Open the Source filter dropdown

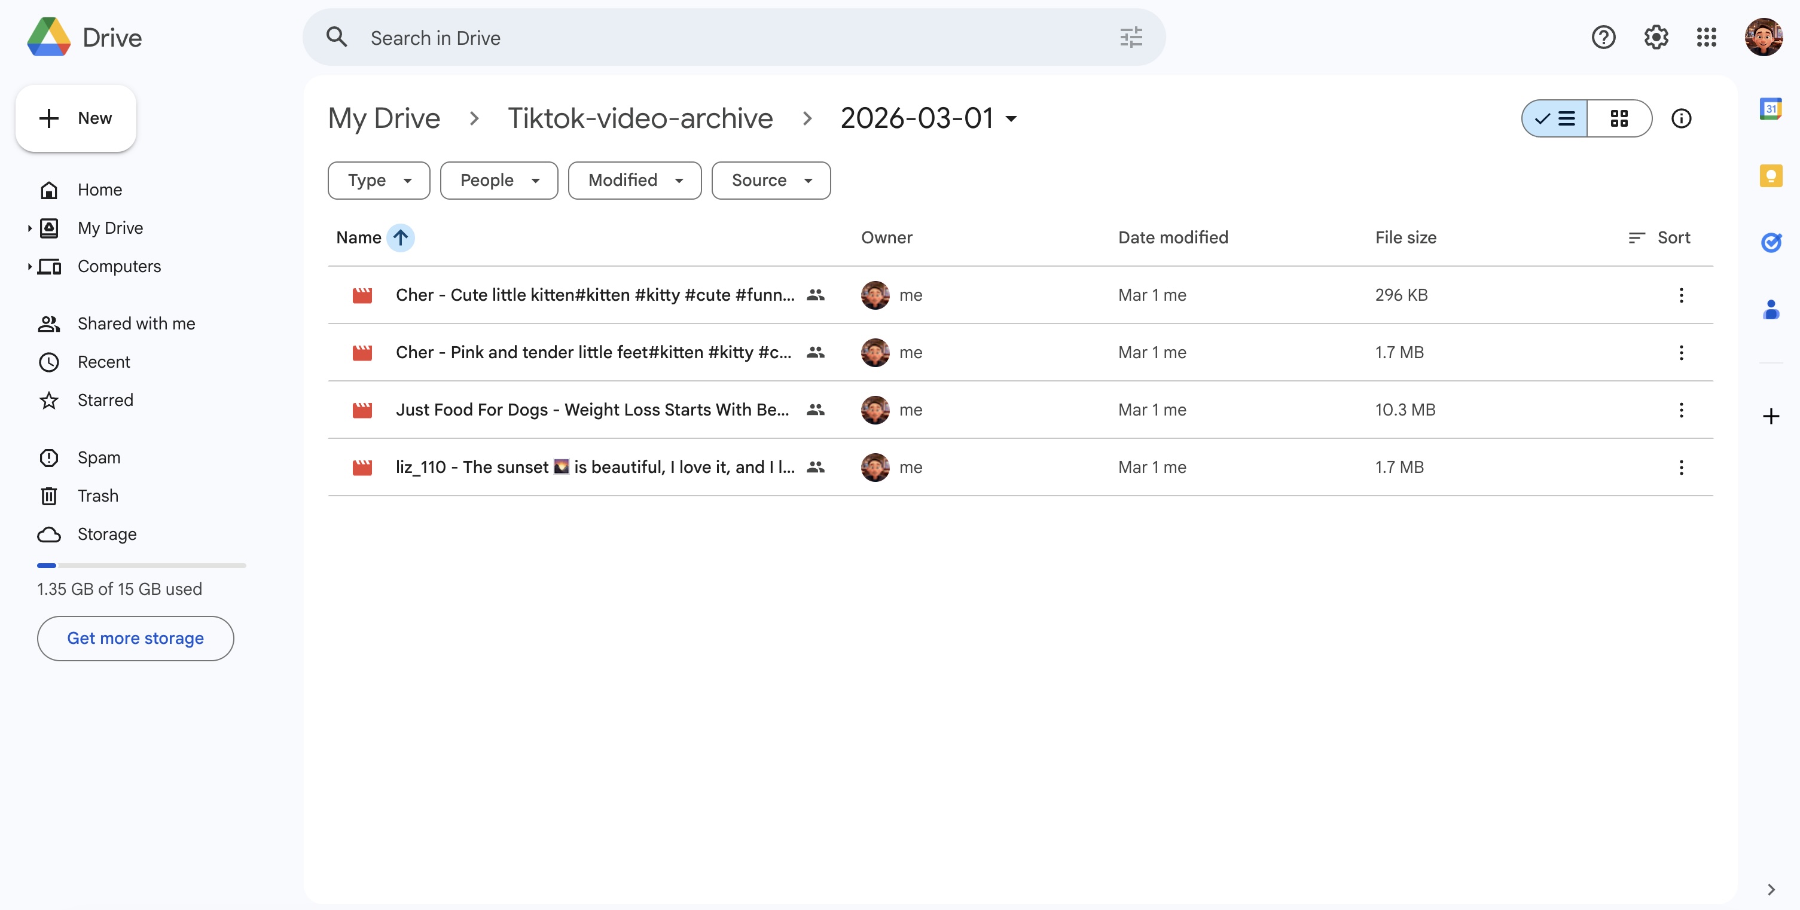point(770,180)
